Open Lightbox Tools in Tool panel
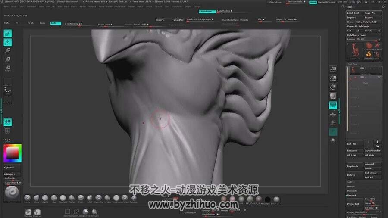Image resolution: width=388 pixels, height=218 pixels. (x=356, y=35)
